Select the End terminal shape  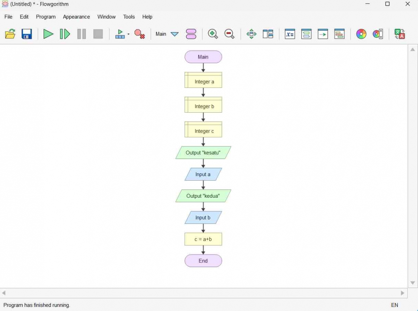[203, 261]
